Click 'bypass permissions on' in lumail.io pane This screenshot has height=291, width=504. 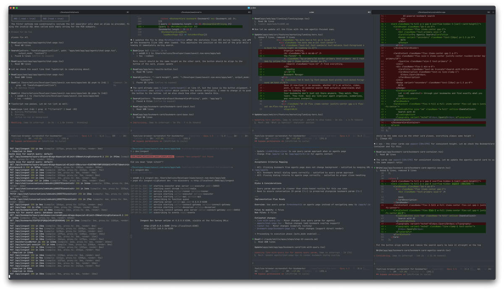coord(150,141)
